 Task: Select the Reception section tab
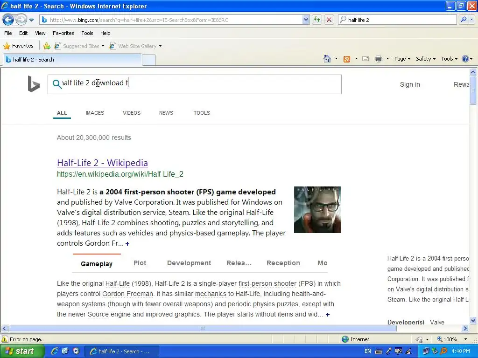(x=283, y=263)
